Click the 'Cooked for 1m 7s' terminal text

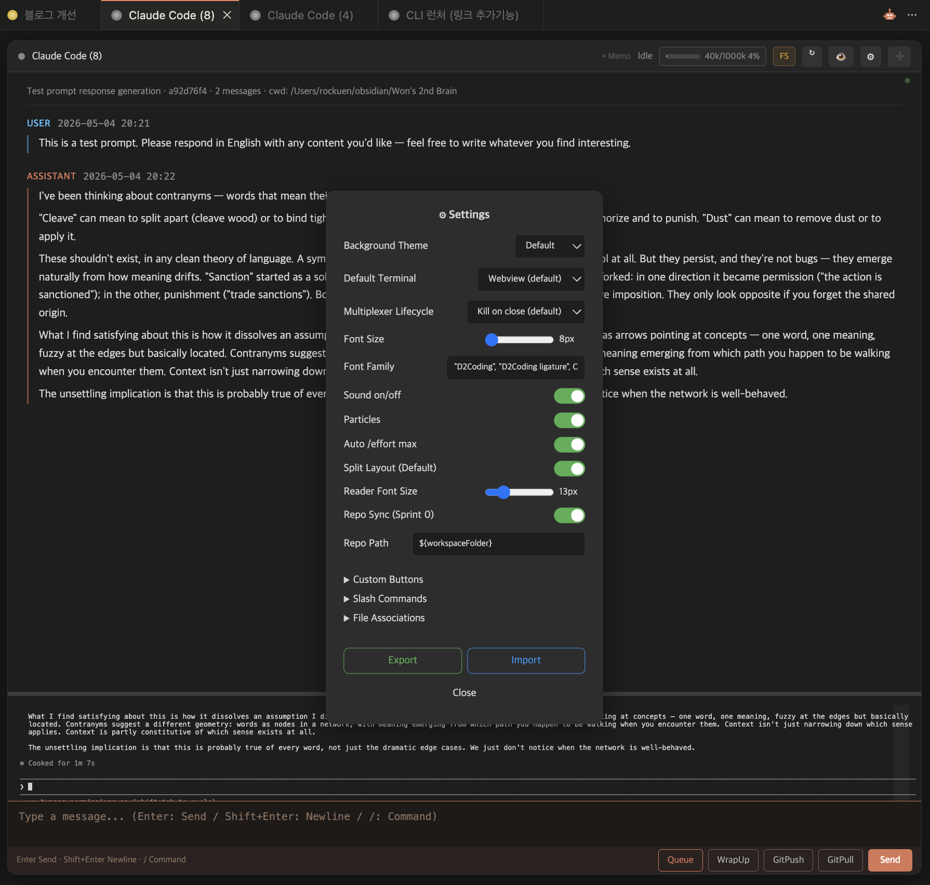coord(61,763)
